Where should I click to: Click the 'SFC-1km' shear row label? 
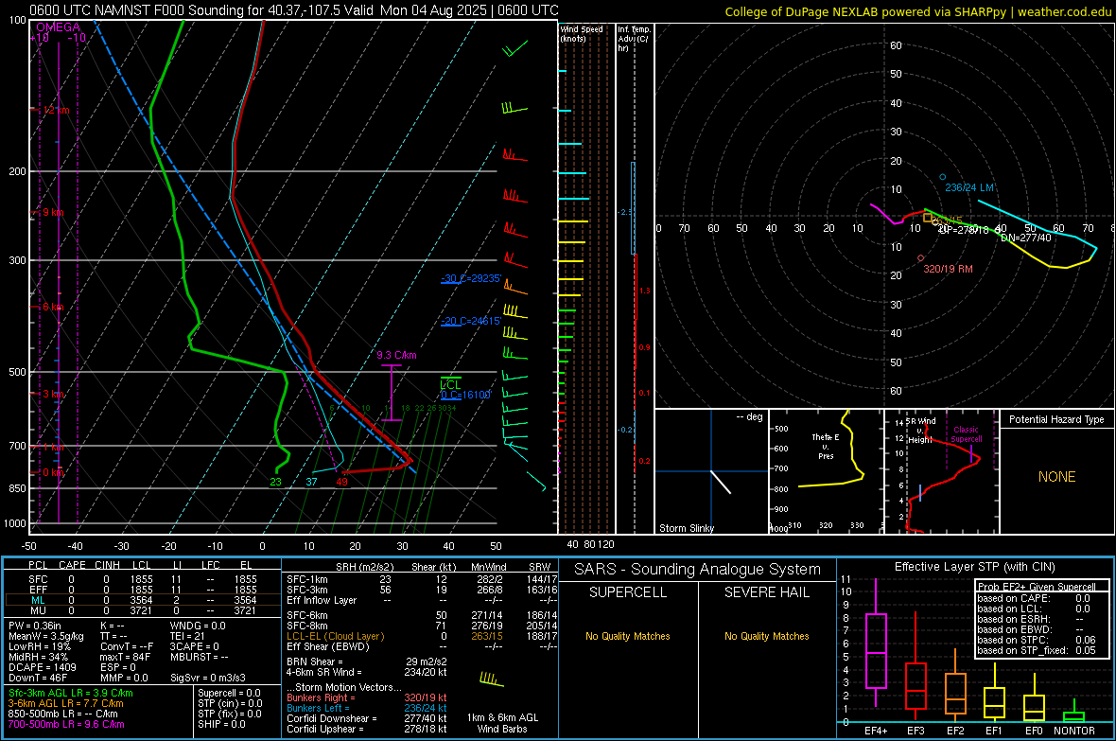pyautogui.click(x=306, y=579)
